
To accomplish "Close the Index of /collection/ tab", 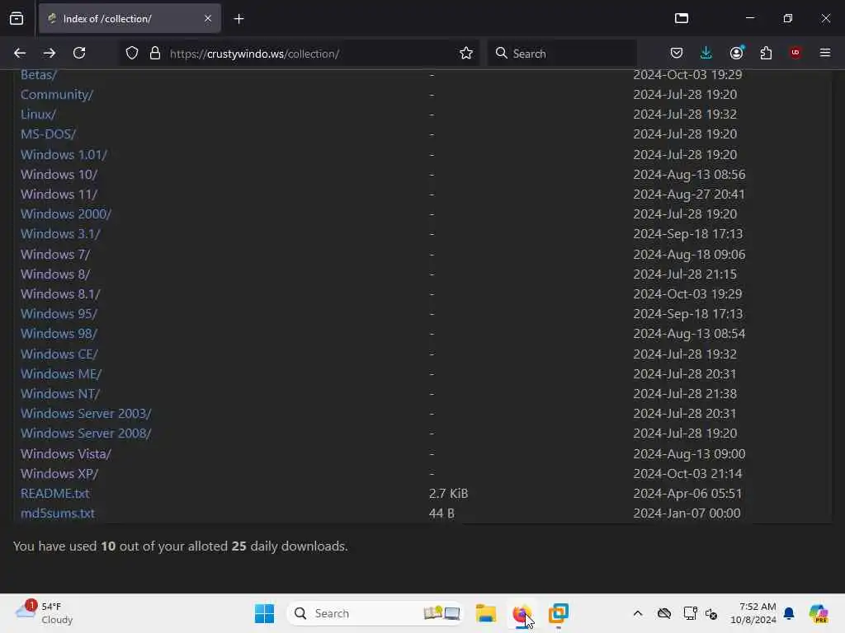I will point(208,18).
